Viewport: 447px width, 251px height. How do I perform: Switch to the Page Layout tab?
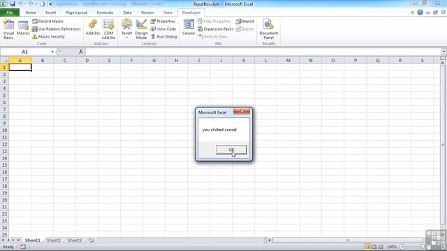tap(76, 13)
